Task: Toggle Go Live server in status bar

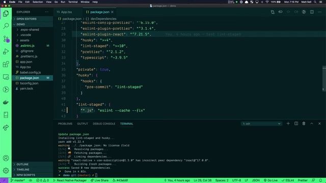Action: [x=270, y=180]
